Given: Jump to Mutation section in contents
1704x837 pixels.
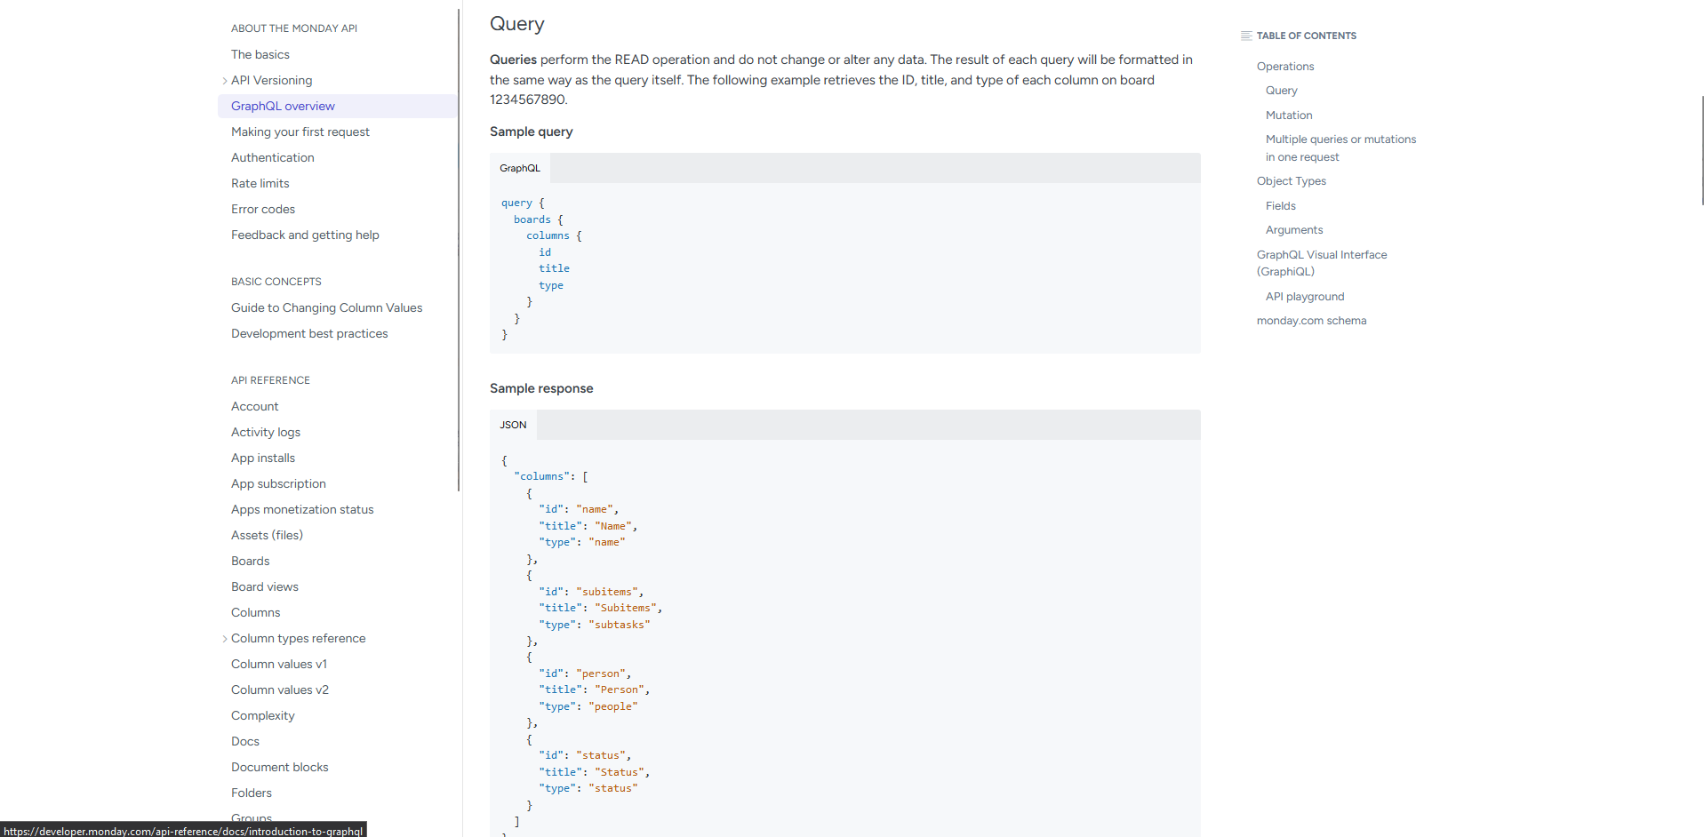Looking at the screenshot, I should pyautogui.click(x=1289, y=116).
